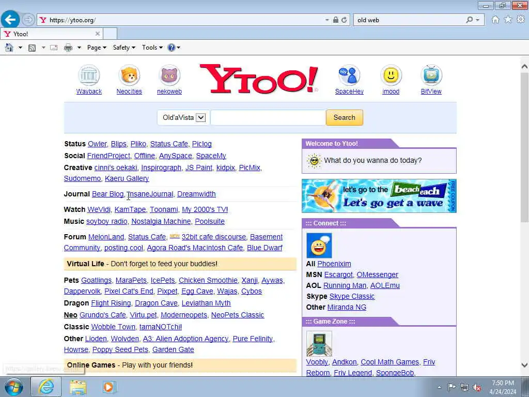This screenshot has height=397, width=529.
Task: Open the nekoweb cat icon
Action: 169,75
